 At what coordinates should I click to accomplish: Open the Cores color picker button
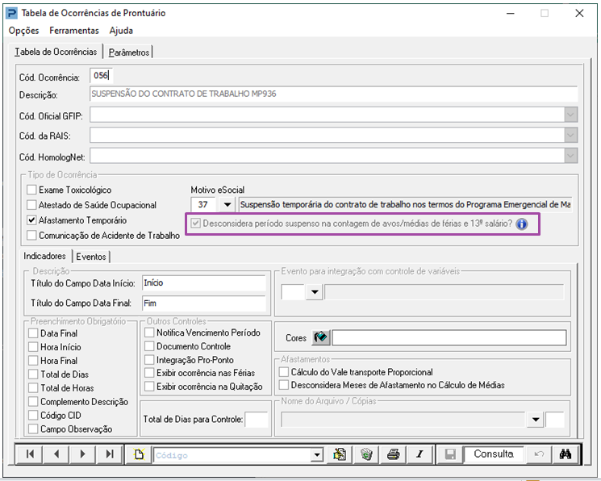320,337
